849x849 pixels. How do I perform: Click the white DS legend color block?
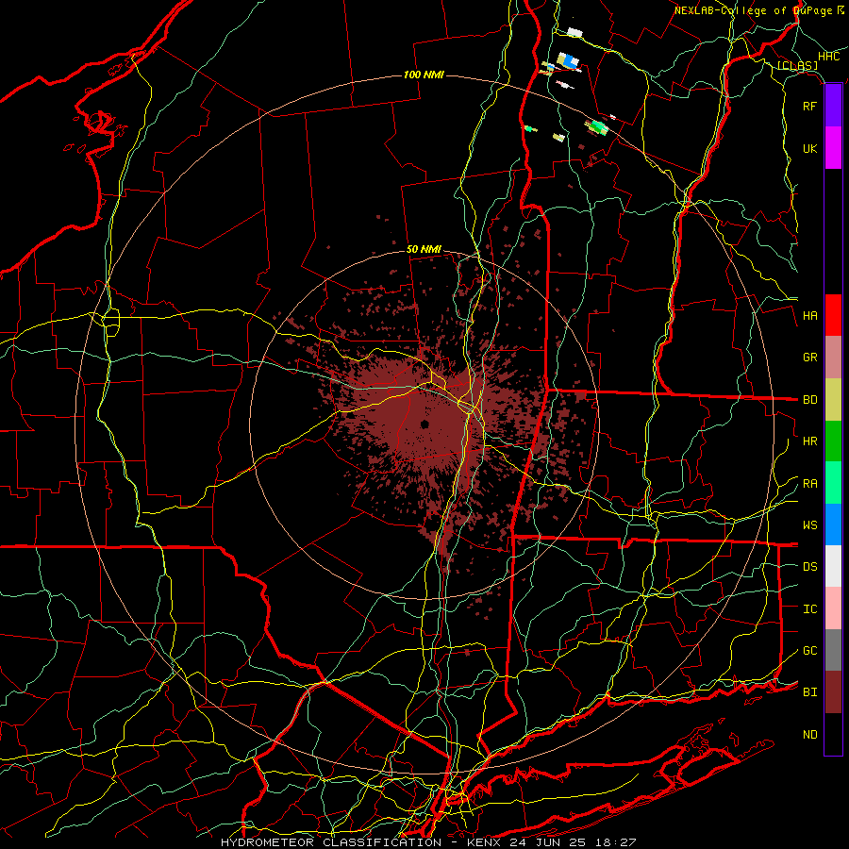click(833, 566)
